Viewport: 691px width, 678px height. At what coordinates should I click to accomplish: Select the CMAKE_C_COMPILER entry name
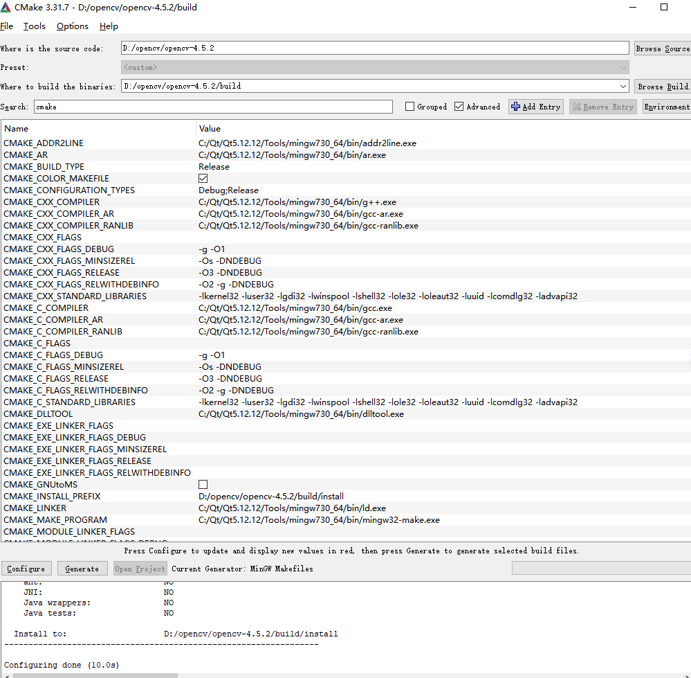click(x=46, y=308)
